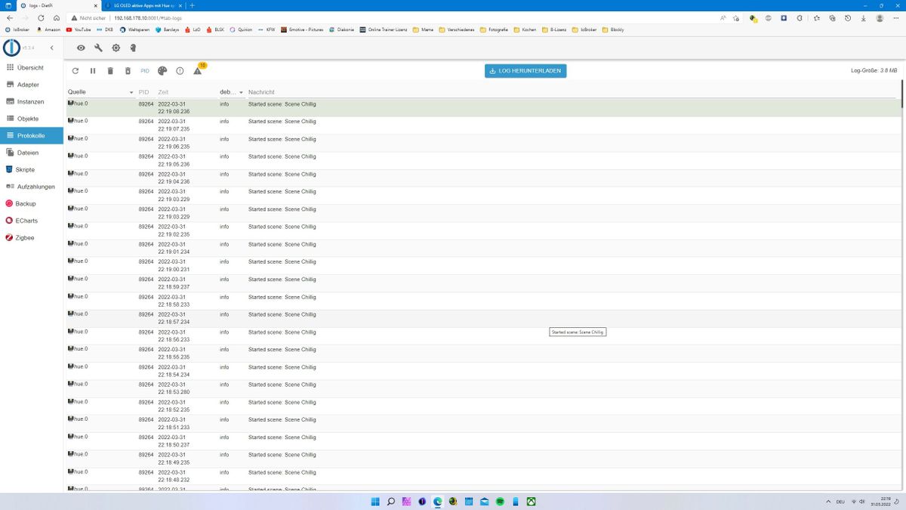The width and height of the screenshot is (906, 510).
Task: Click the log table vertical scrollbar
Action: point(903,92)
